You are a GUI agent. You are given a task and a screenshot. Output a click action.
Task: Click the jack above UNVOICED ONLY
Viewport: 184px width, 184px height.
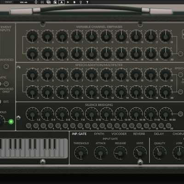click(6, 84)
